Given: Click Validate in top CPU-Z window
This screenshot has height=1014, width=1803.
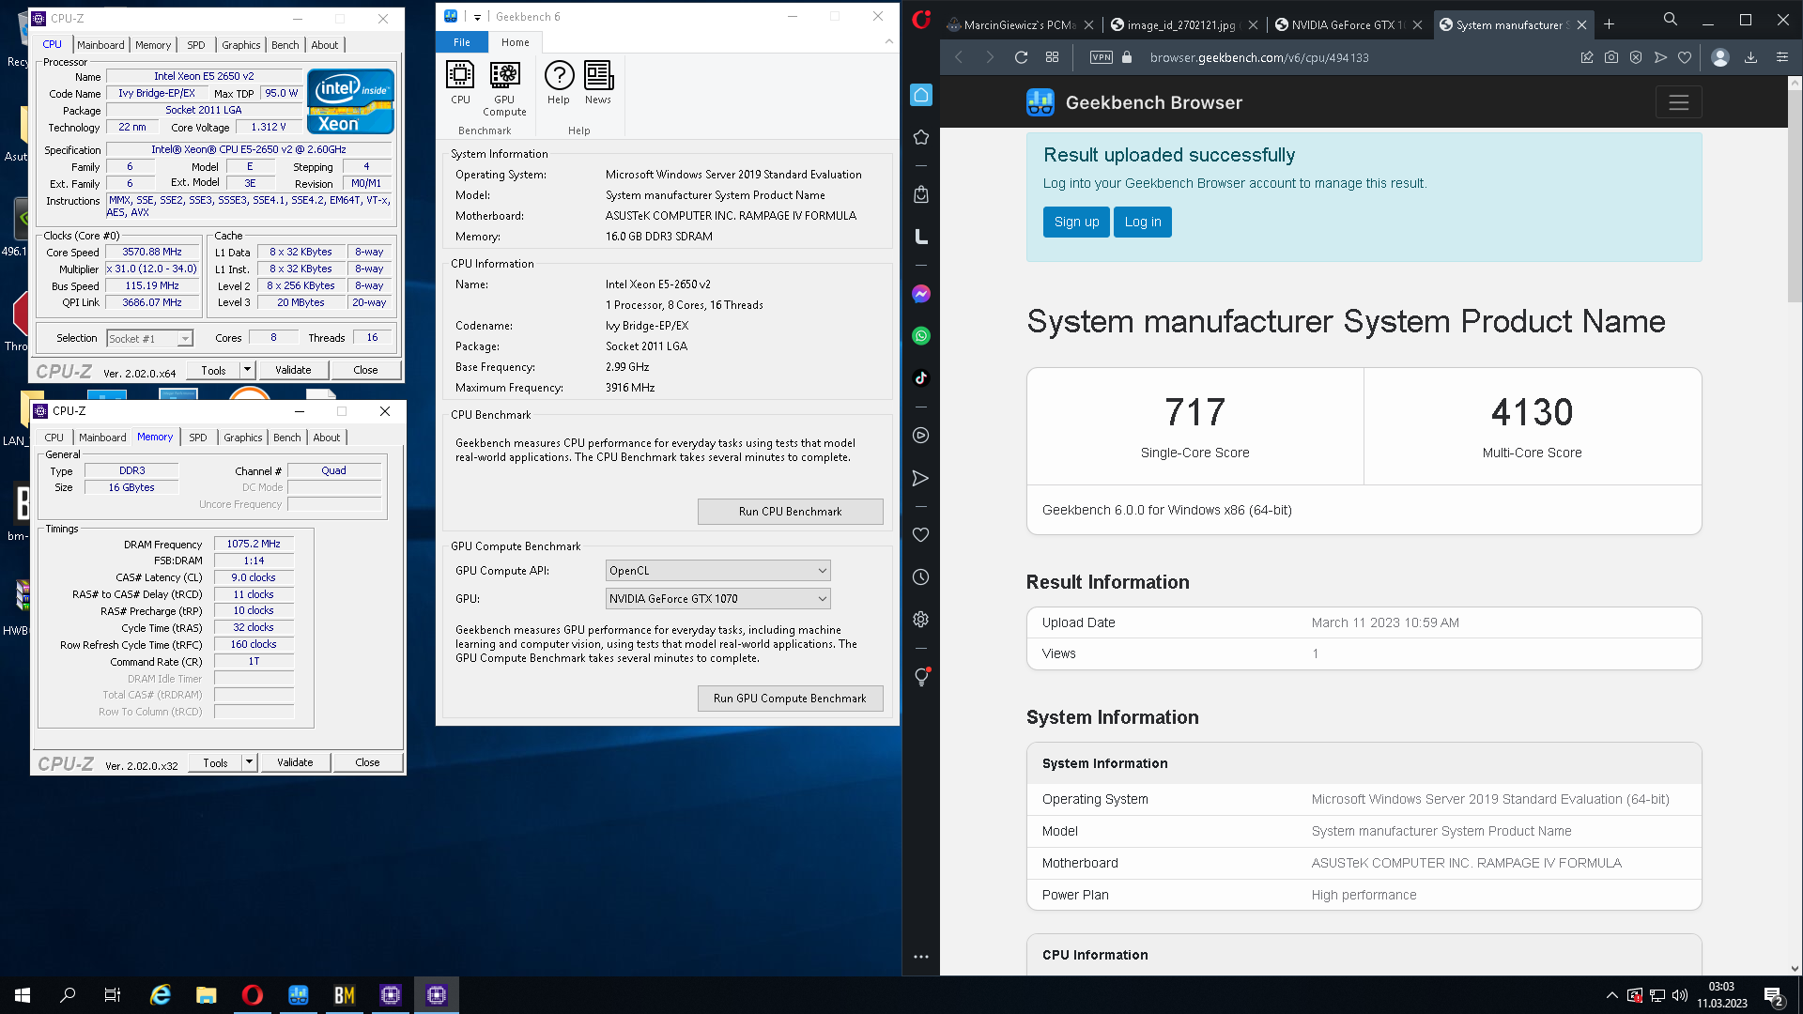Looking at the screenshot, I should 293,370.
